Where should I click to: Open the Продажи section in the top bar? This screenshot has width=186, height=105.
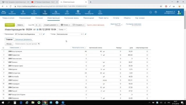pyautogui.click(x=34, y=12)
